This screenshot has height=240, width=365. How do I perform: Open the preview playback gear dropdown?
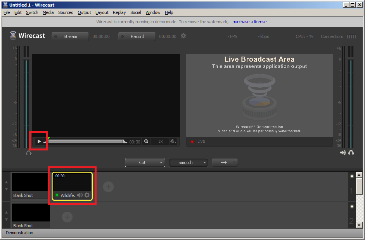173,141
